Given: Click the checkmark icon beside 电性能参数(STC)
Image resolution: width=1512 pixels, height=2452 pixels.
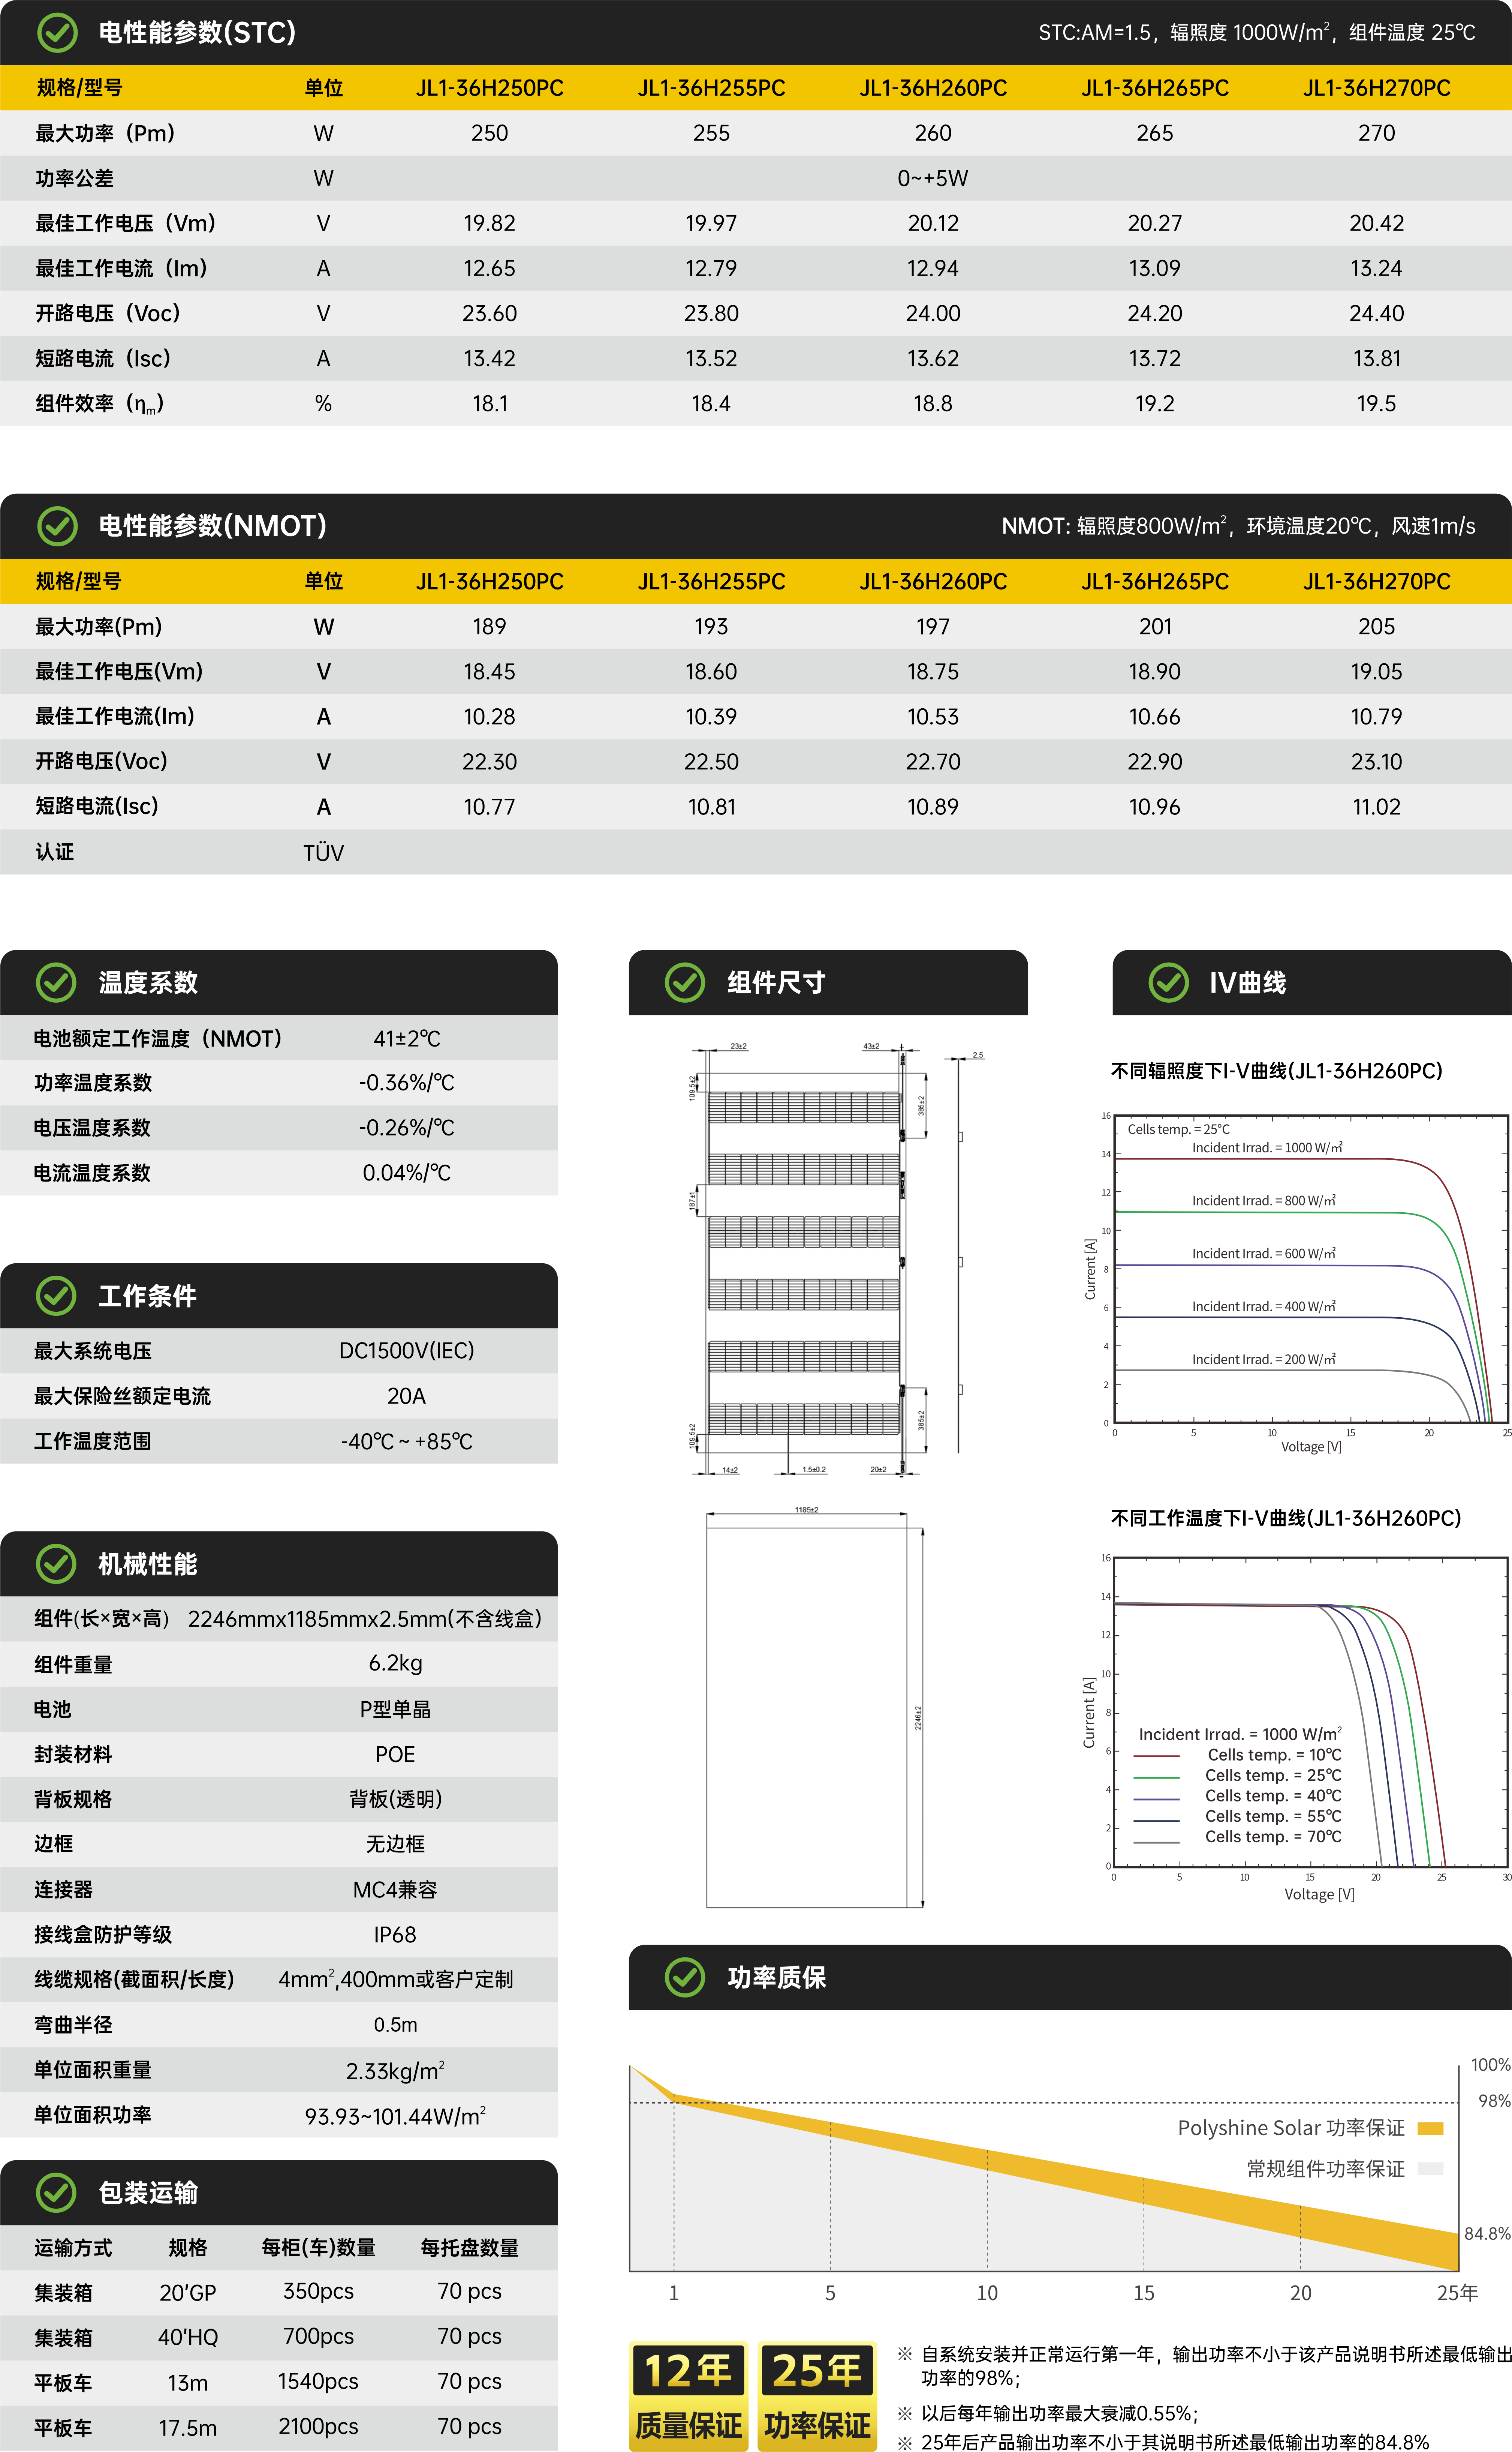Looking at the screenshot, I should (x=57, y=33).
